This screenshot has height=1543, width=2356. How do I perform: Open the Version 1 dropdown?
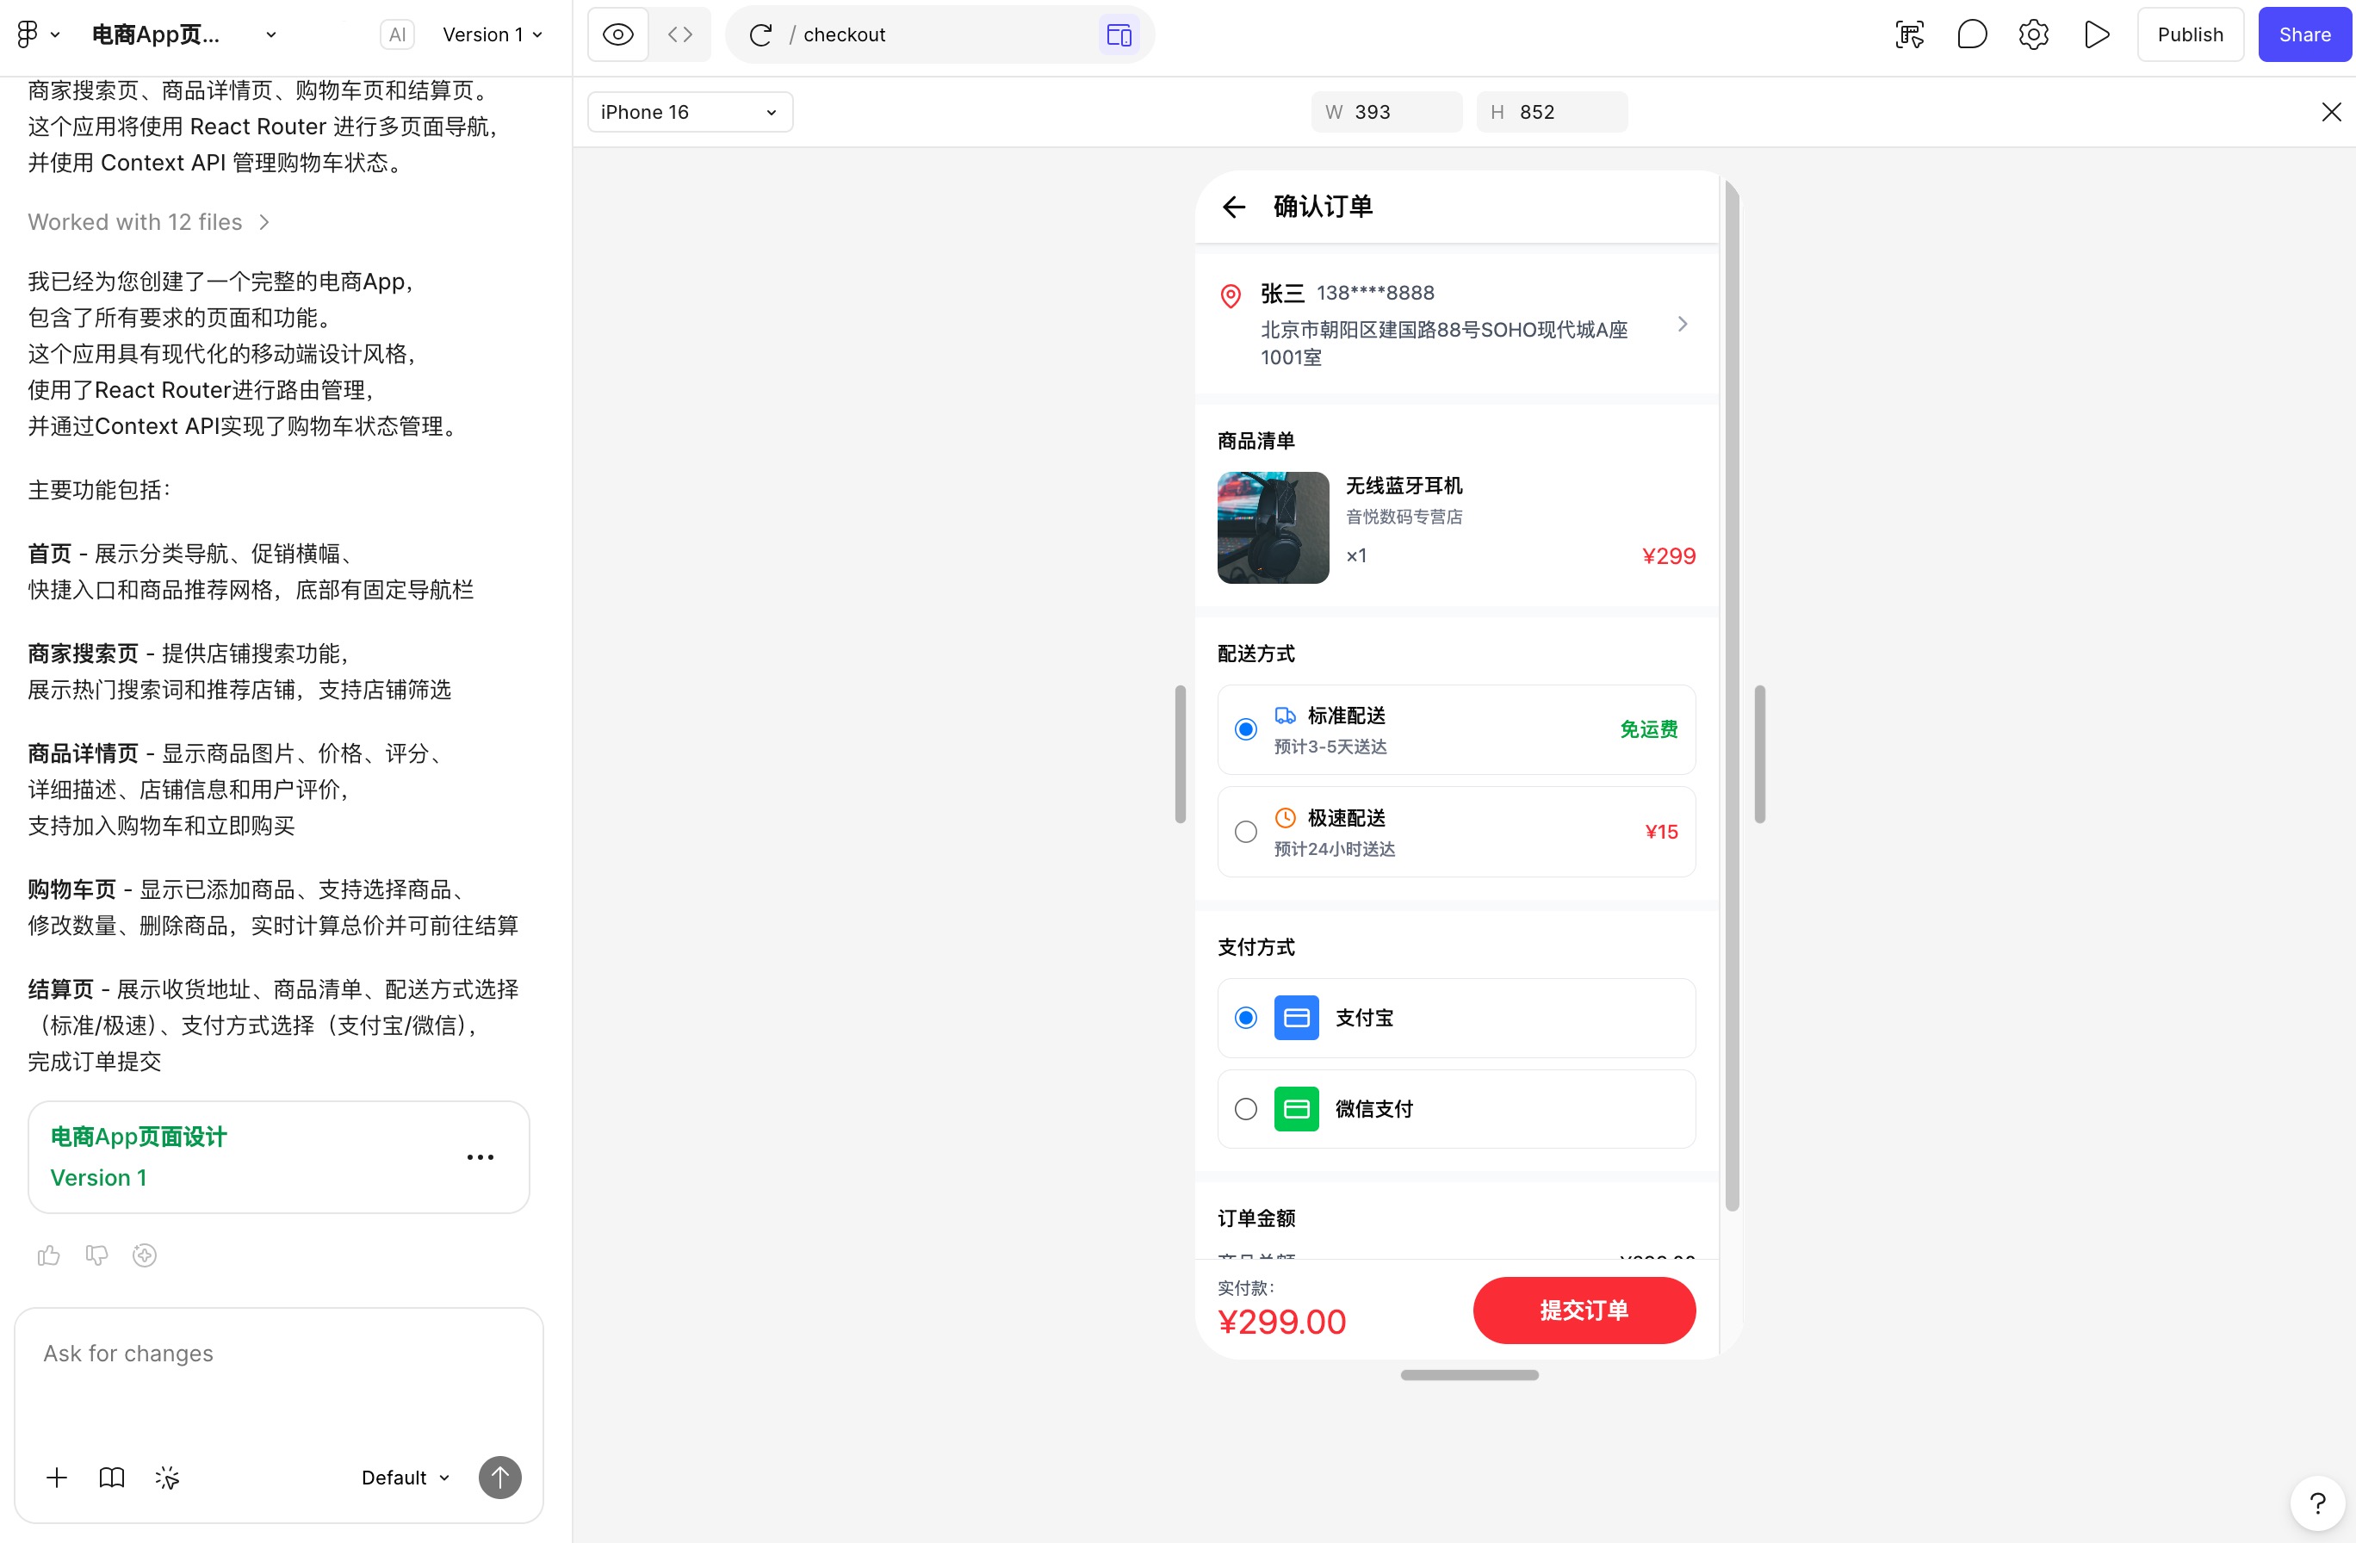(492, 34)
